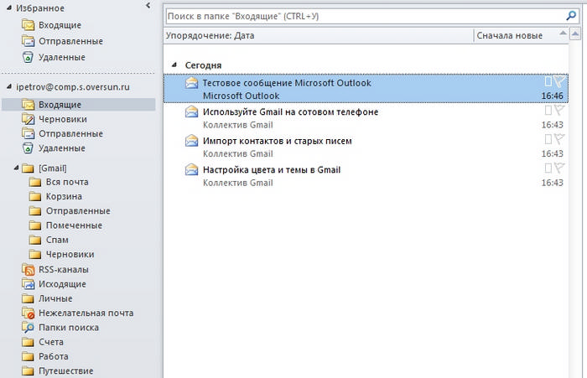The image size is (587, 378).
Task: Toggle category box of Настройка цвета message
Action: pos(548,168)
